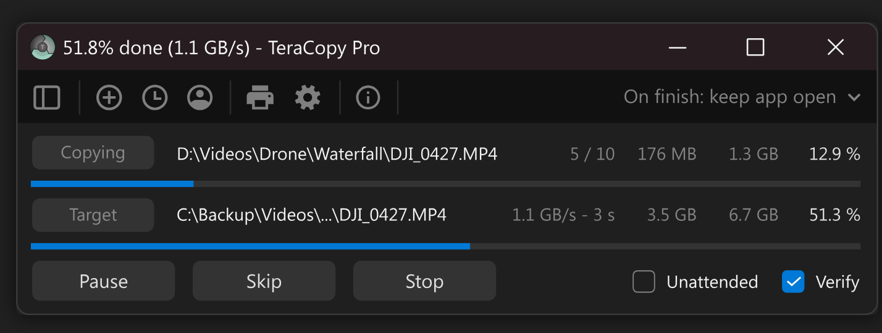Click the TeraCopy app logo icon
The width and height of the screenshot is (882, 333).
[43, 47]
